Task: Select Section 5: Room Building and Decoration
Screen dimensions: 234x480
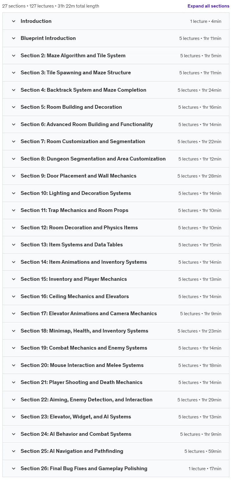Action: [71, 107]
